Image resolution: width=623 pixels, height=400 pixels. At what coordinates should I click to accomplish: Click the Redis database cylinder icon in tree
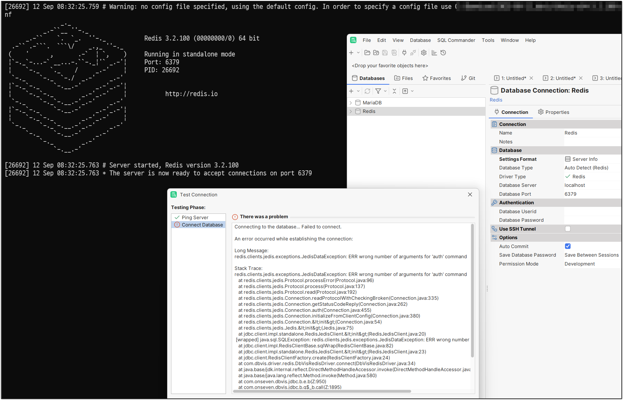pyautogui.click(x=358, y=111)
